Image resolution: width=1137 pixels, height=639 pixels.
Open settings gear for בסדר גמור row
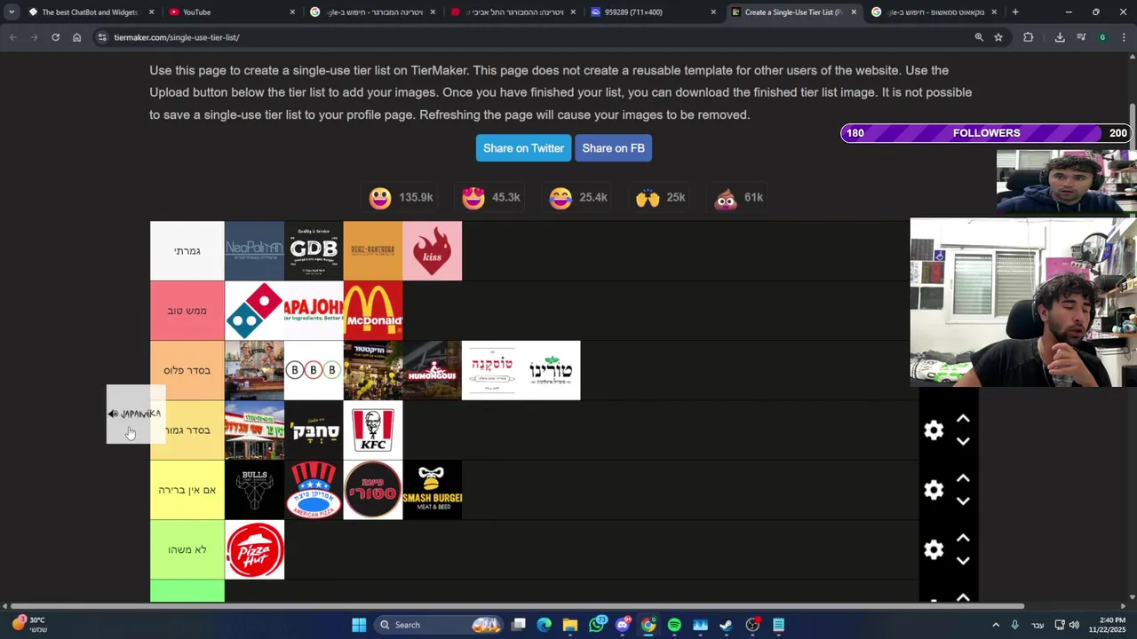click(934, 430)
